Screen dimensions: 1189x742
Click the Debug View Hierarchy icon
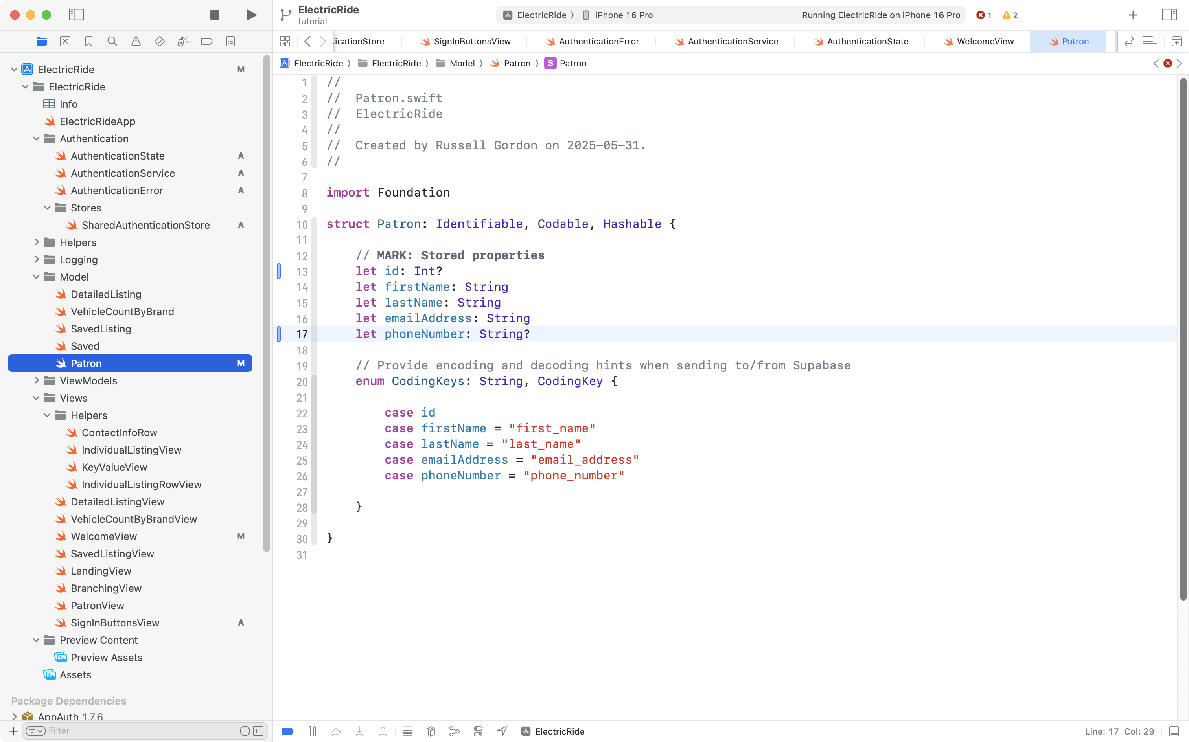point(431,731)
